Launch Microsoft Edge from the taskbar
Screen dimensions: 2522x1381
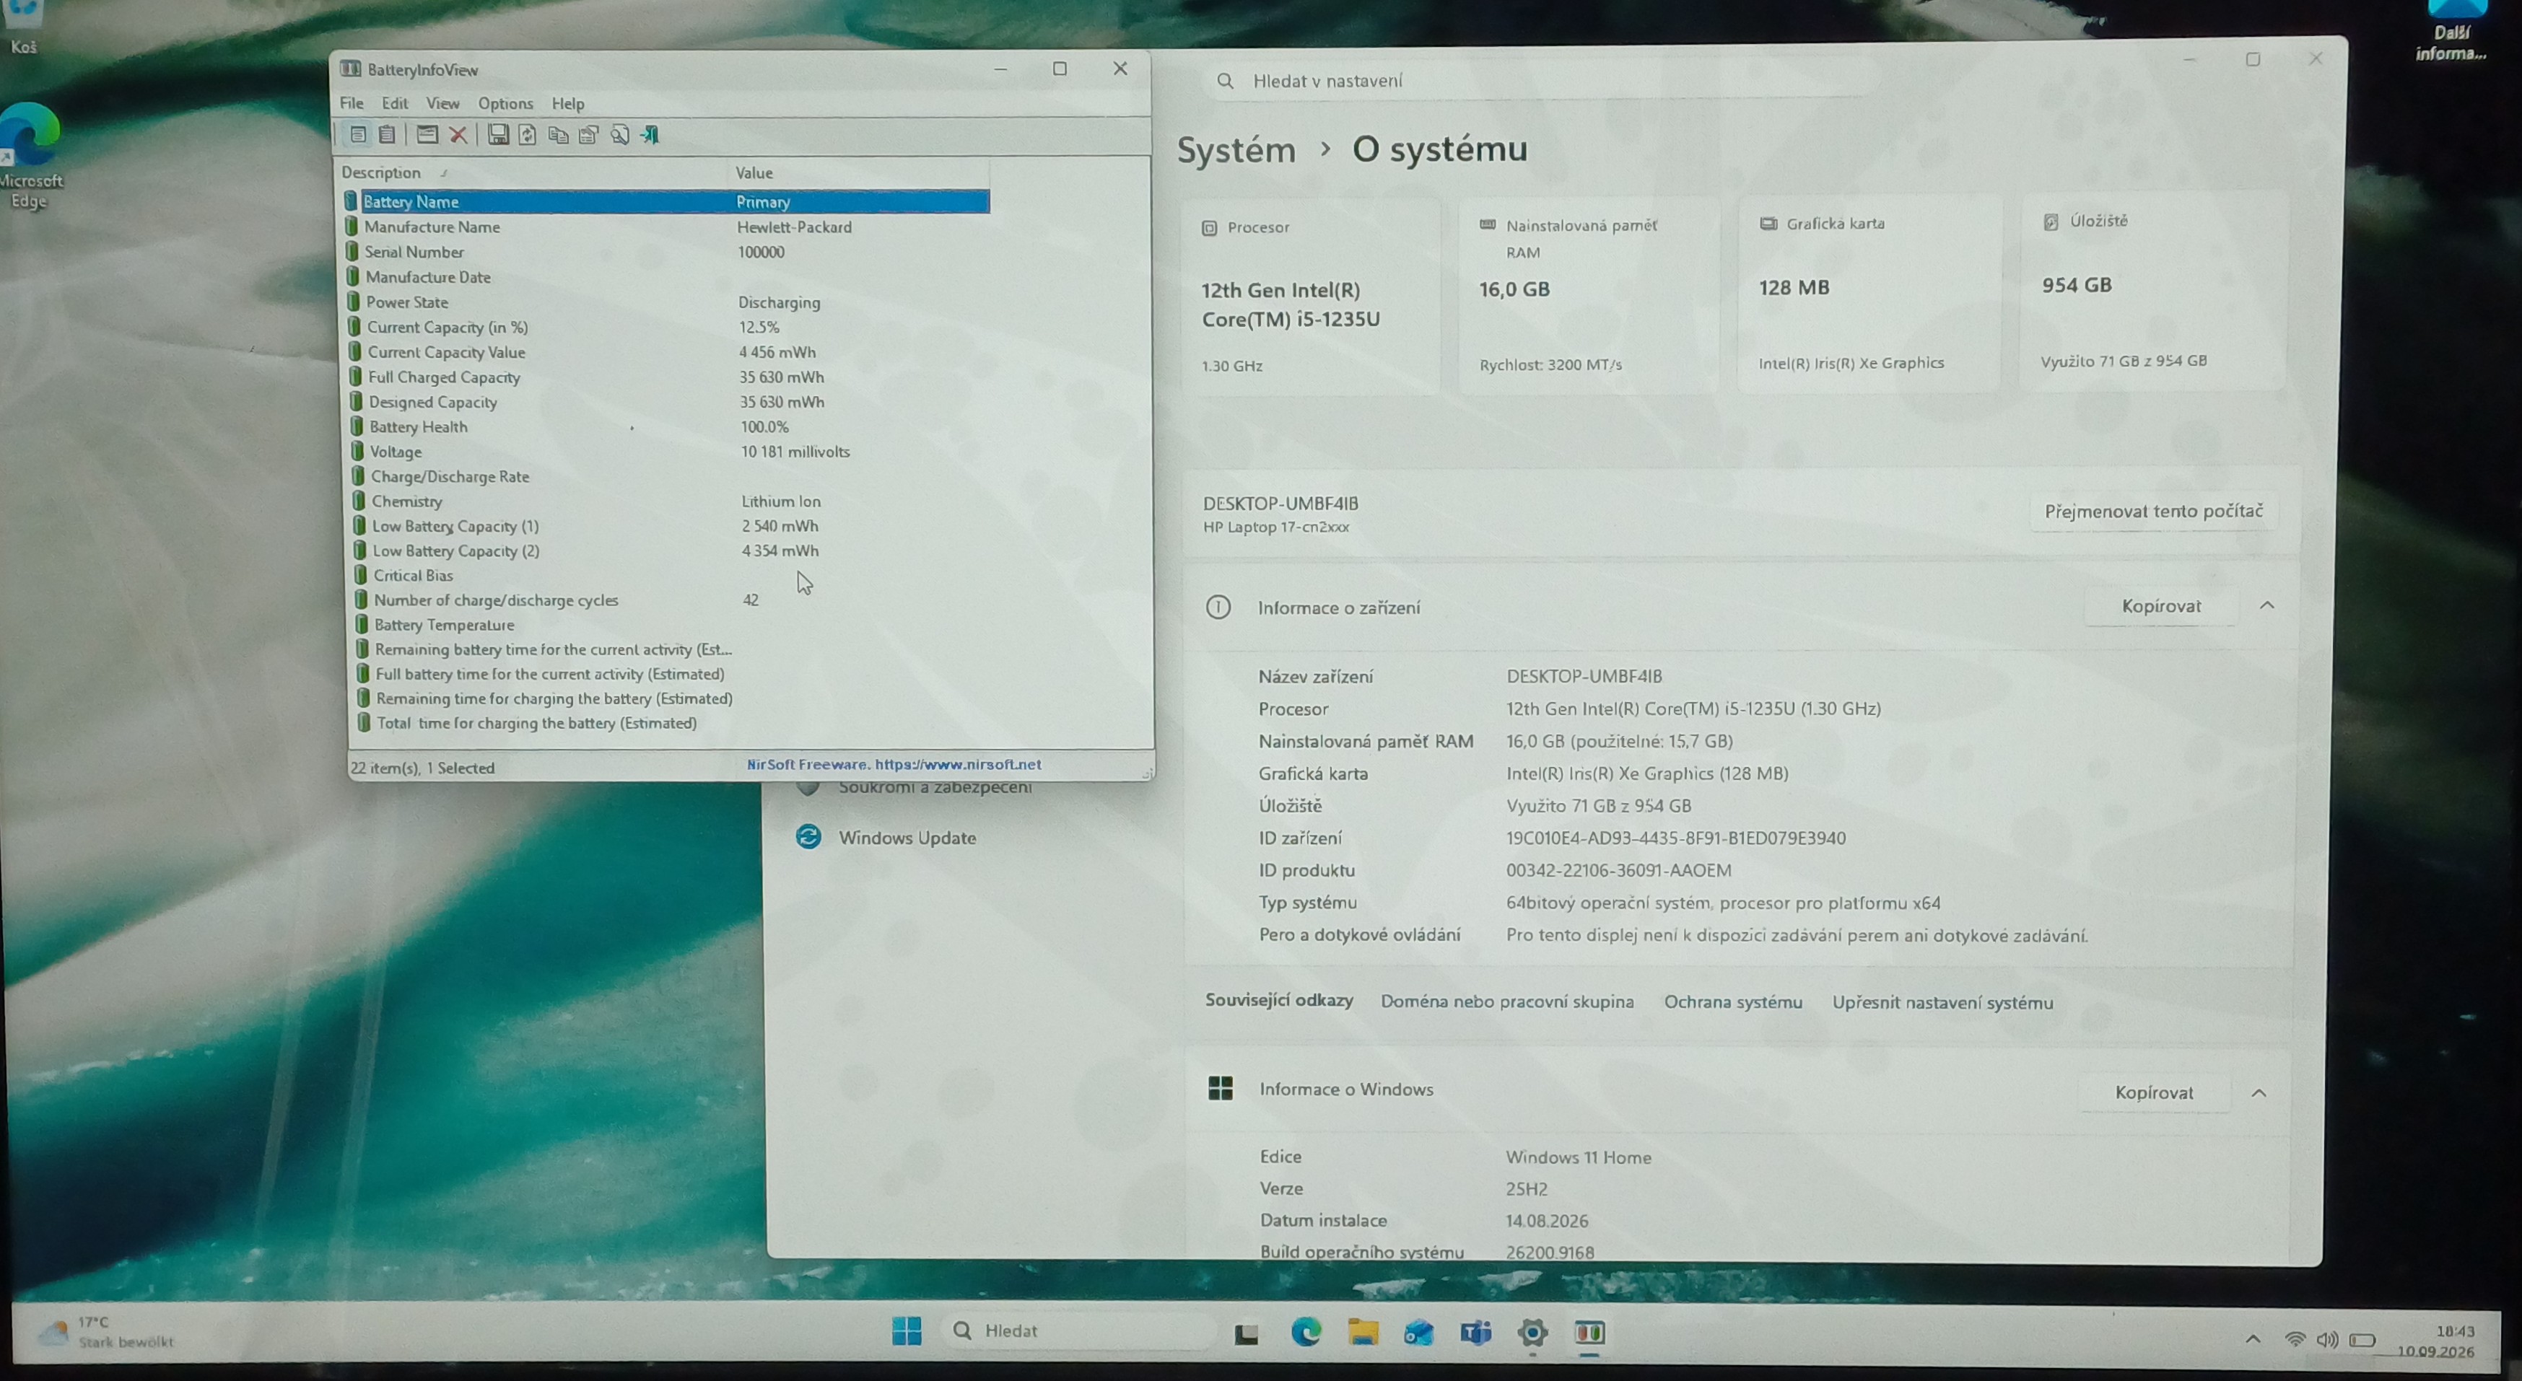click(x=1306, y=1332)
